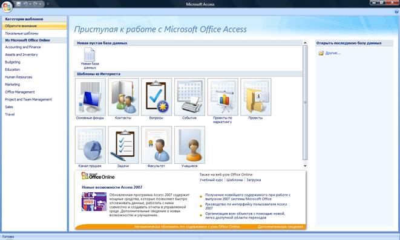Click the help question mark icon
This screenshot has height=240, width=400.
(397, 11)
